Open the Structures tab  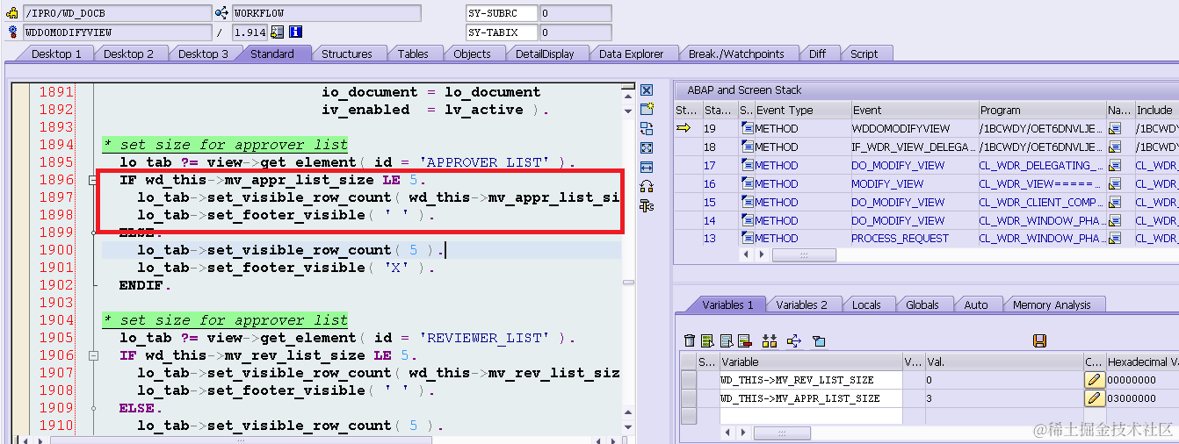(x=346, y=54)
